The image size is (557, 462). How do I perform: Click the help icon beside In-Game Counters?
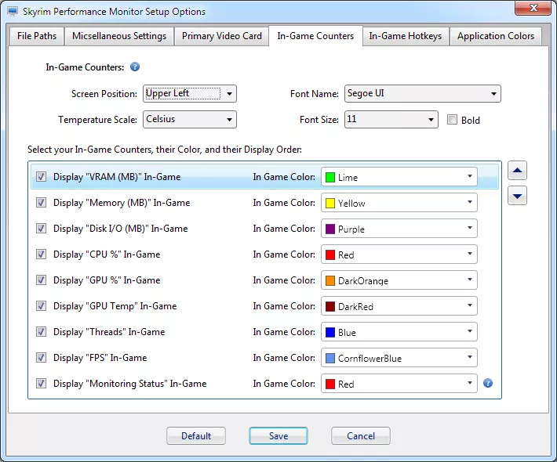[x=135, y=67]
